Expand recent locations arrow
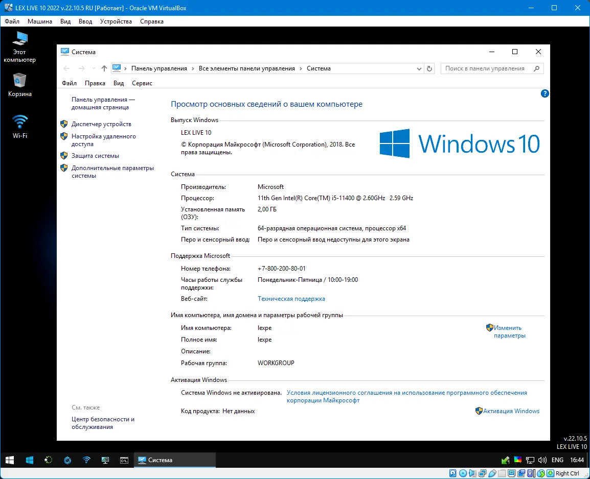This screenshot has height=479, width=590. 94,68
